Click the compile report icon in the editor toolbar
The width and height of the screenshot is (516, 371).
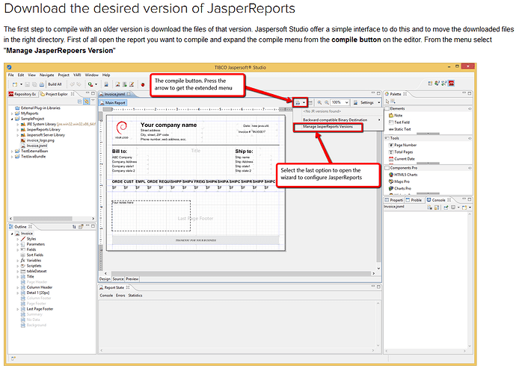coord(298,102)
